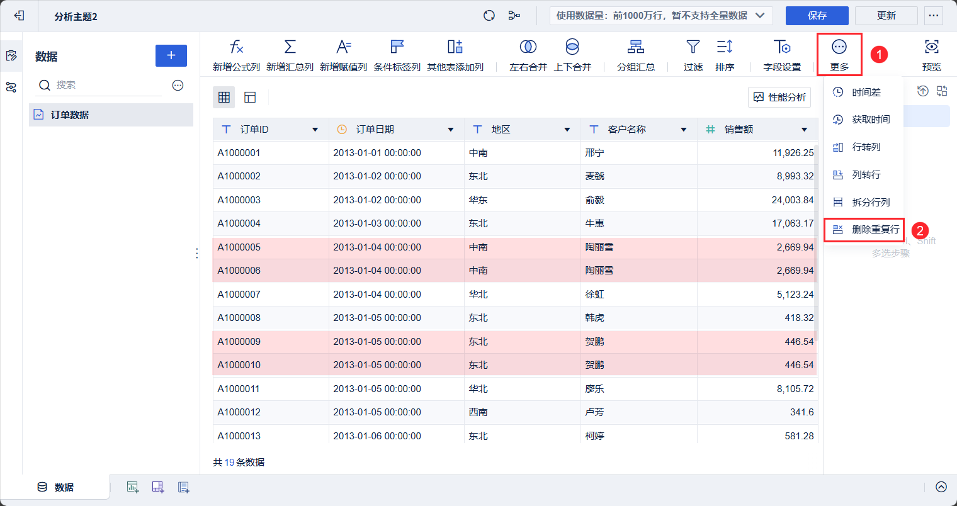The image size is (957, 506).
Task: Choose 拆分行列 from the 更多 menu
Action: 864,203
